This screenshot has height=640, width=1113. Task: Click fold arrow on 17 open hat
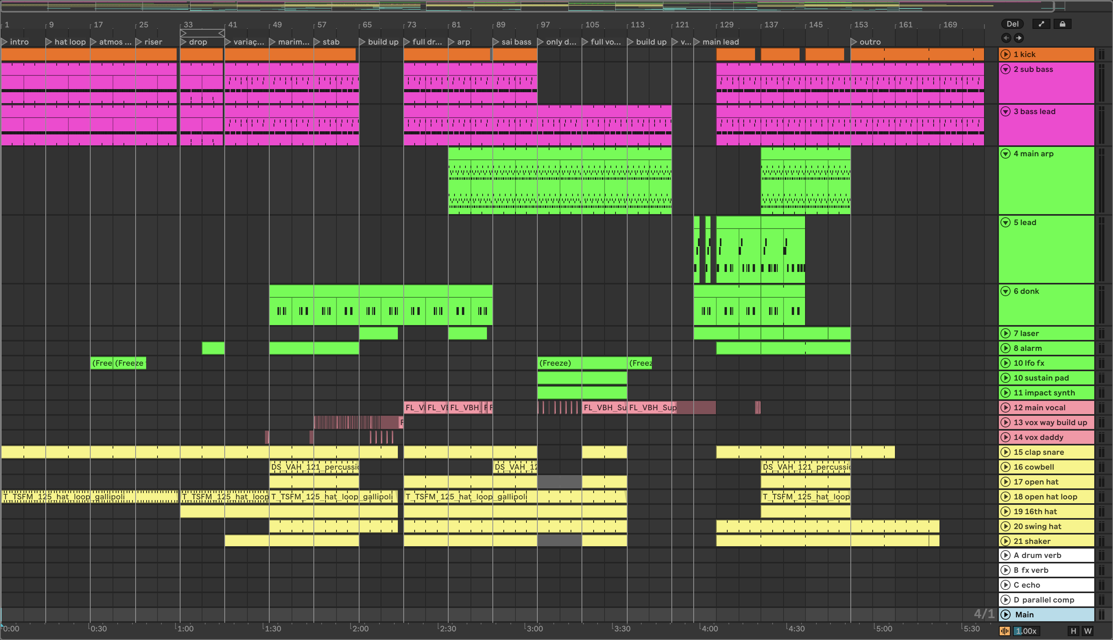point(1005,482)
